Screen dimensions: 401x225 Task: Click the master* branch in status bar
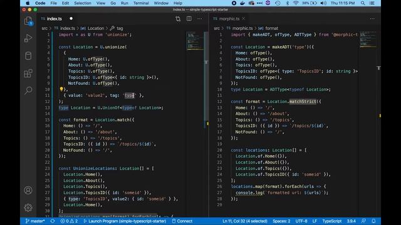[x=35, y=221]
